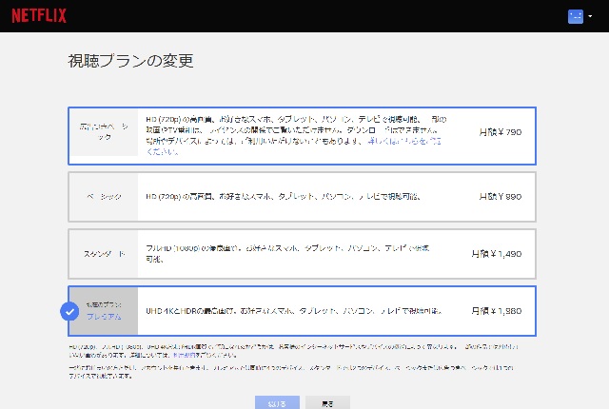Screen dimensions: 609x409
Task: Click the スタンダード plan name label
Action: coord(104,254)
